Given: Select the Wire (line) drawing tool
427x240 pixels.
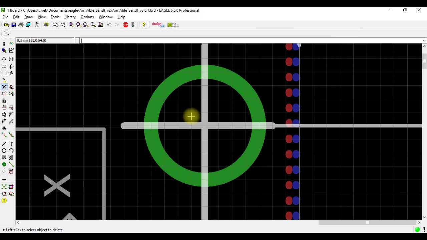Looking at the screenshot, I should (x=4, y=144).
